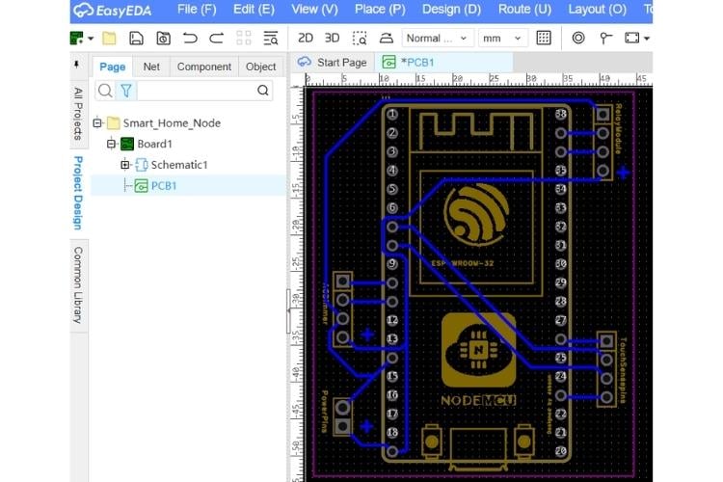Click the lower square pad of PowerPins header
This screenshot has width=723, height=482.
[342, 426]
